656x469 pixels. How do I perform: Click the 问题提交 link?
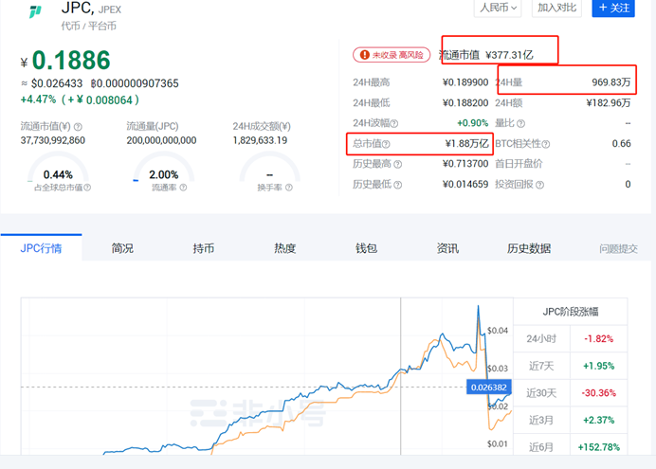pos(618,248)
